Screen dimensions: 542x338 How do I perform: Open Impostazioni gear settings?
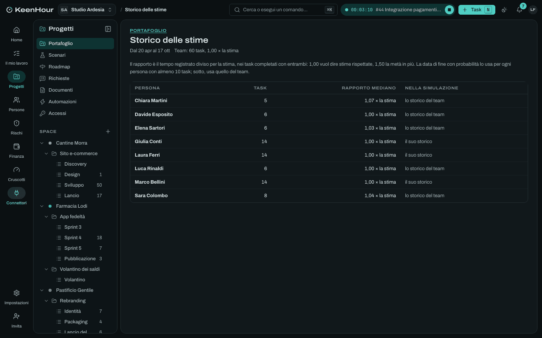click(x=17, y=297)
